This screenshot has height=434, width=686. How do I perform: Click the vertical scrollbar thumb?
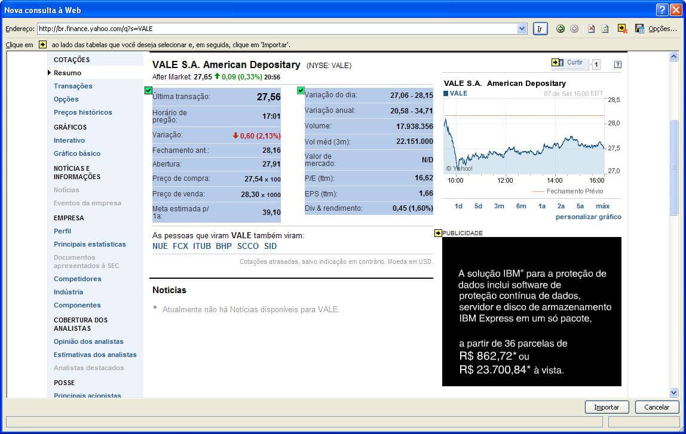point(674,167)
